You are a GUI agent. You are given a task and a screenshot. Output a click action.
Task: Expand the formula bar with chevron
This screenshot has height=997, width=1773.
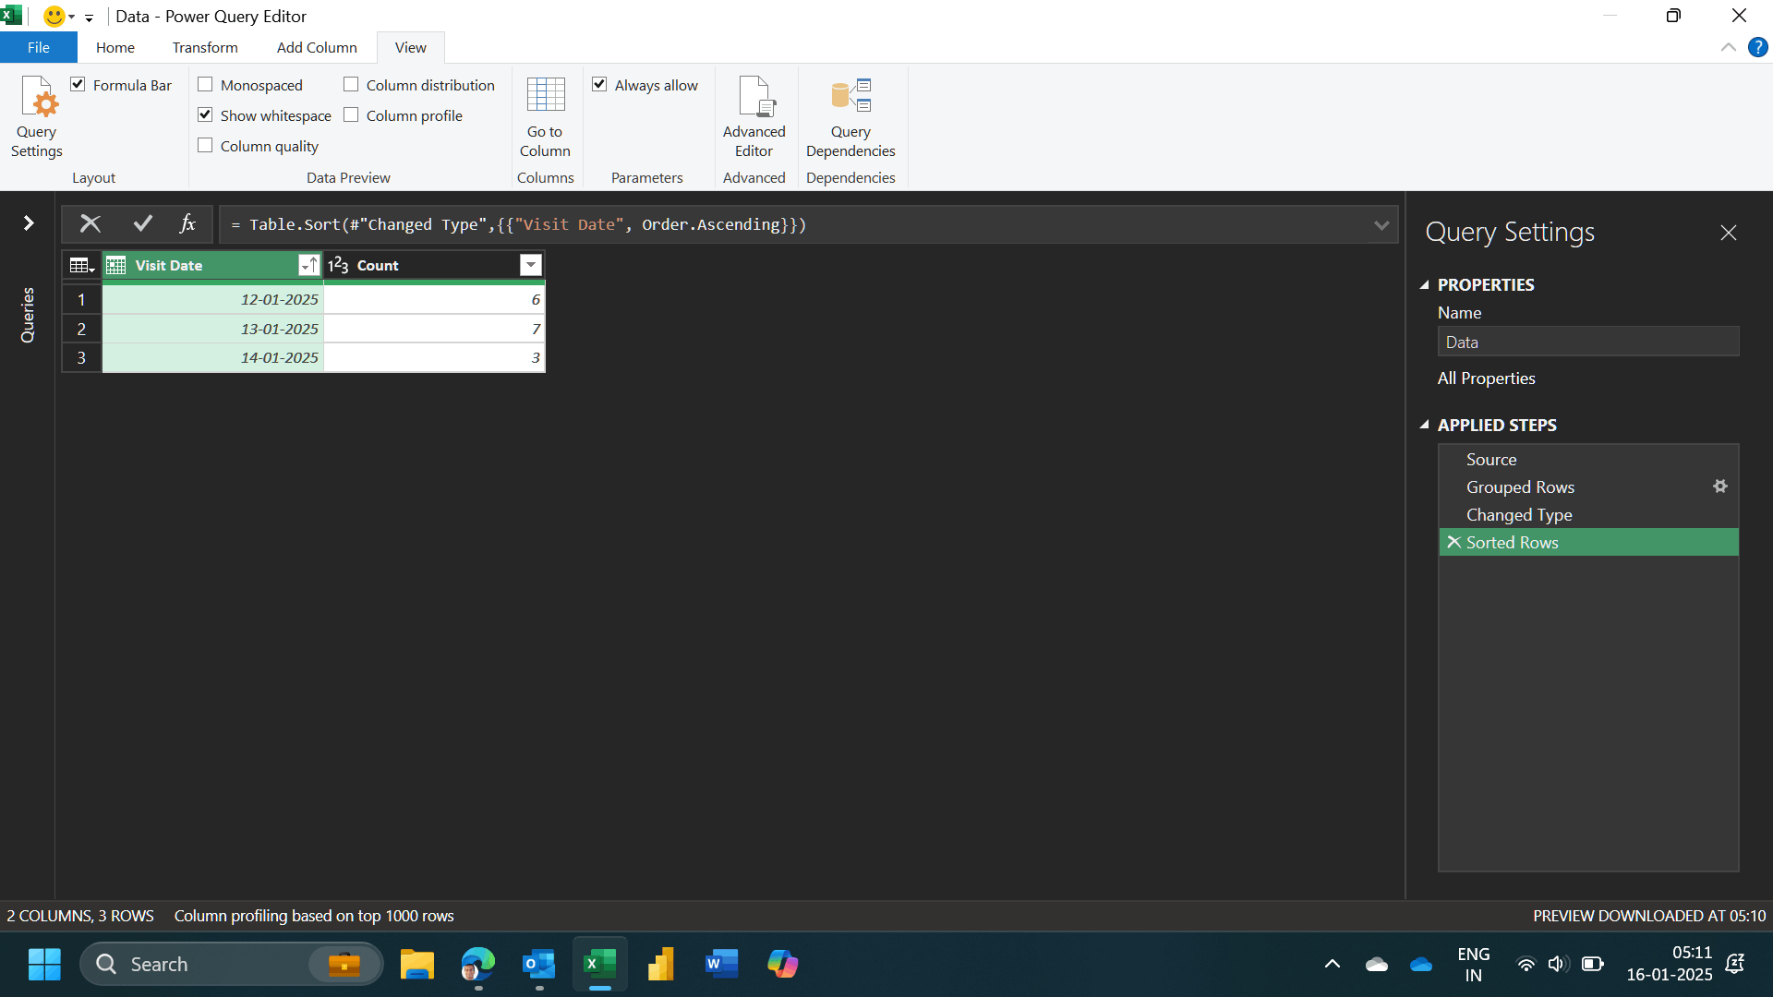(1381, 225)
